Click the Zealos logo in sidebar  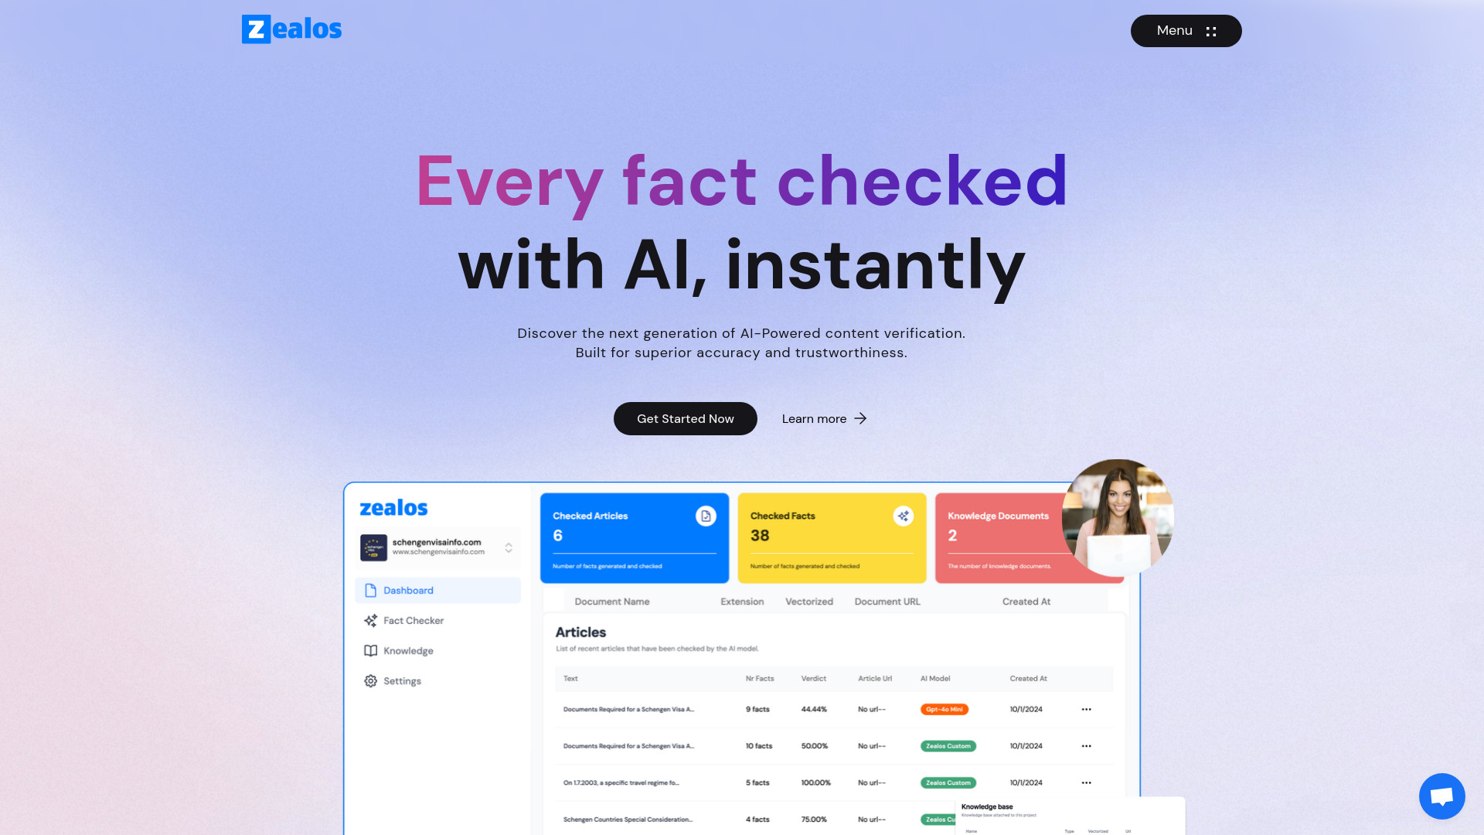pyautogui.click(x=393, y=508)
